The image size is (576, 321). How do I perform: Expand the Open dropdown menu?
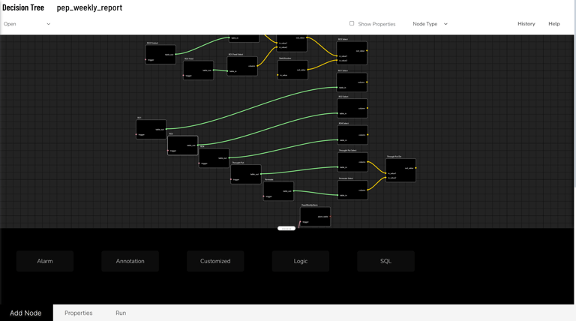(x=27, y=24)
